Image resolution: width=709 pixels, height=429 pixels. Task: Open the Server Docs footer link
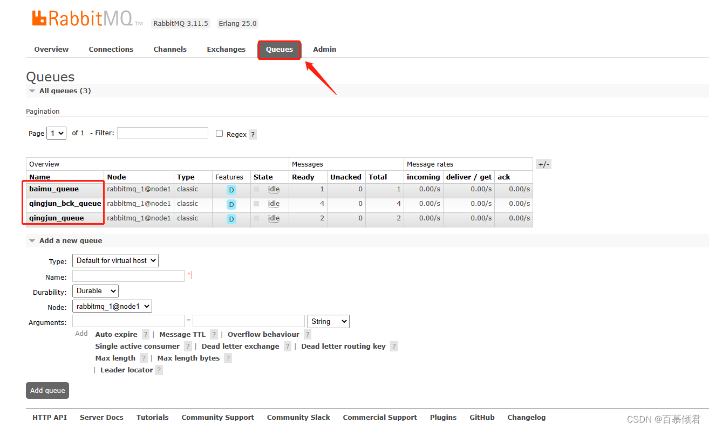click(101, 418)
